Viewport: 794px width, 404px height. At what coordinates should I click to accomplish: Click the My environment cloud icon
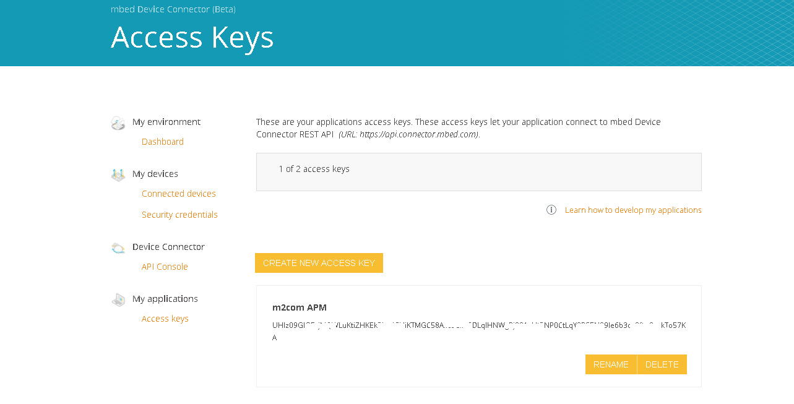(118, 123)
